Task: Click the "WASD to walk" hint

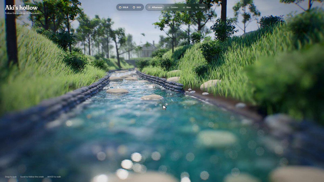Action: 54,177
